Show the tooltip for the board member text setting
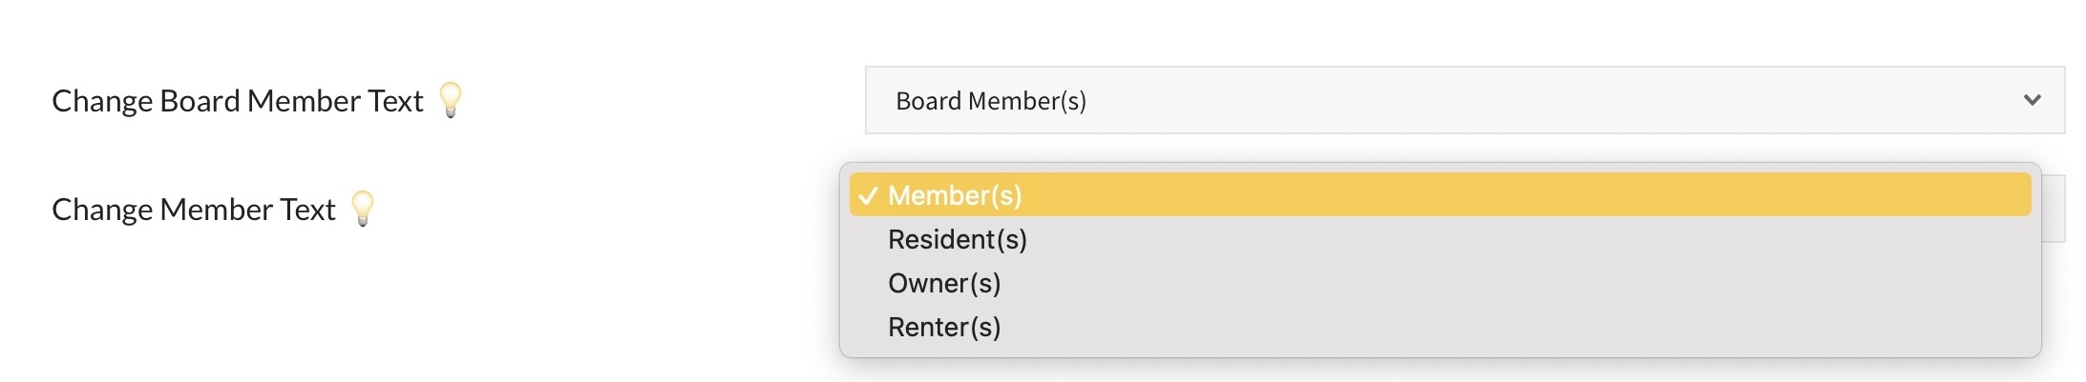The height and width of the screenshot is (382, 2086). point(451,99)
